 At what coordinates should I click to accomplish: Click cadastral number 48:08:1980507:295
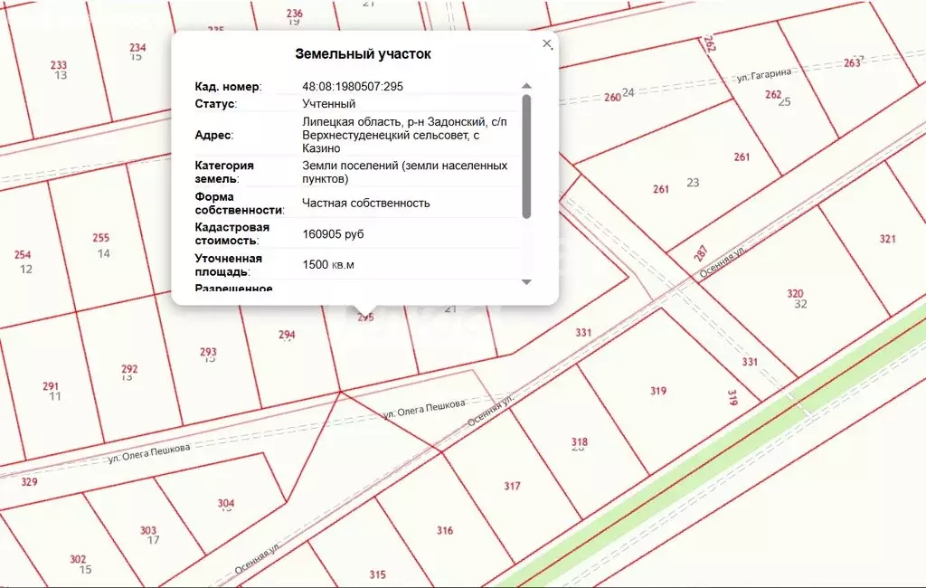(352, 87)
